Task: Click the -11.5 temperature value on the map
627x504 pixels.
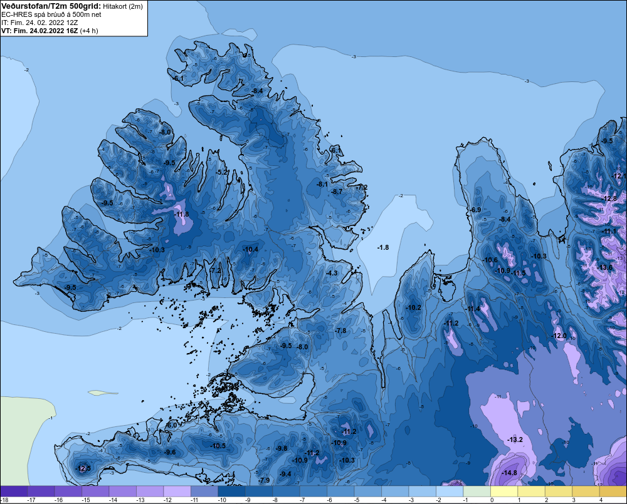Action: click(519, 273)
